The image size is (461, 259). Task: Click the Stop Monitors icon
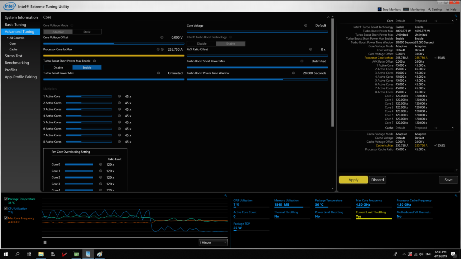click(379, 9)
